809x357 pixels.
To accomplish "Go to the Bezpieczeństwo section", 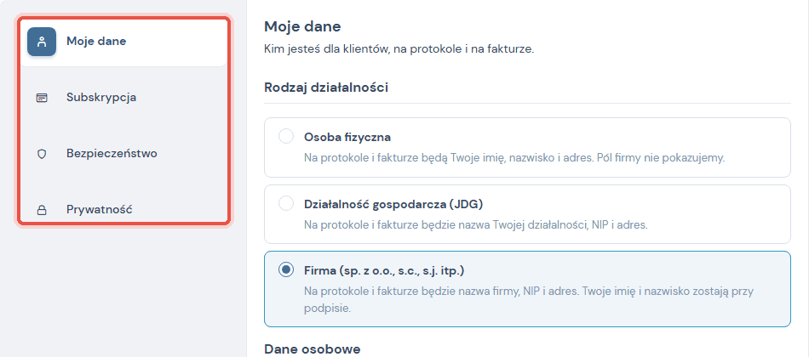I will 123,154.
